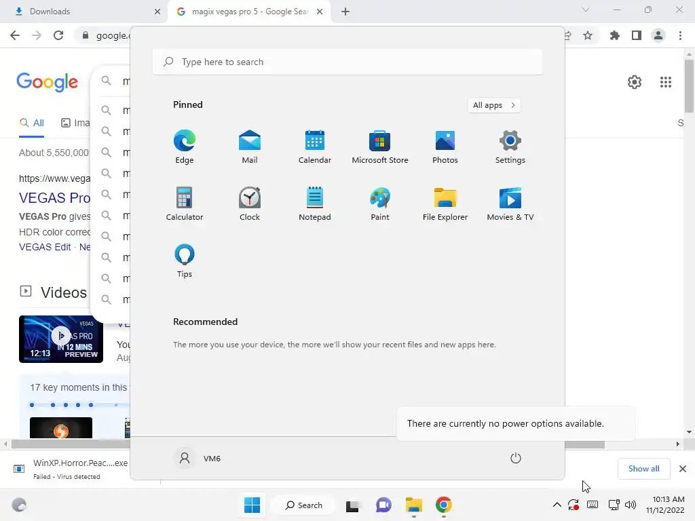
Task: Click the touch keyboard tray icon
Action: click(x=593, y=505)
